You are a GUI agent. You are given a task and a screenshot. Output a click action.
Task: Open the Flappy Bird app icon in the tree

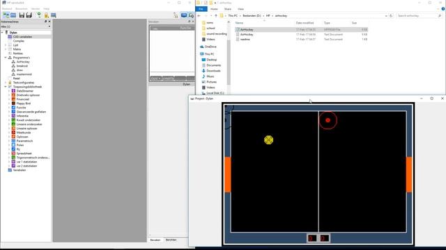pyautogui.click(x=13, y=103)
